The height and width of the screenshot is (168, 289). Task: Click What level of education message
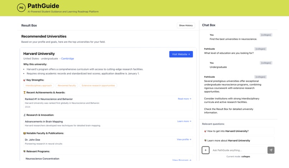pyautogui.click(x=229, y=53)
